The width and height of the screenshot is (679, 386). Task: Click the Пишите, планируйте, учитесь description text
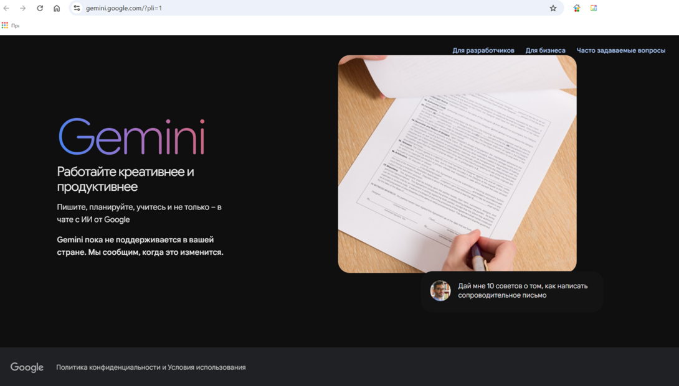[x=139, y=213]
